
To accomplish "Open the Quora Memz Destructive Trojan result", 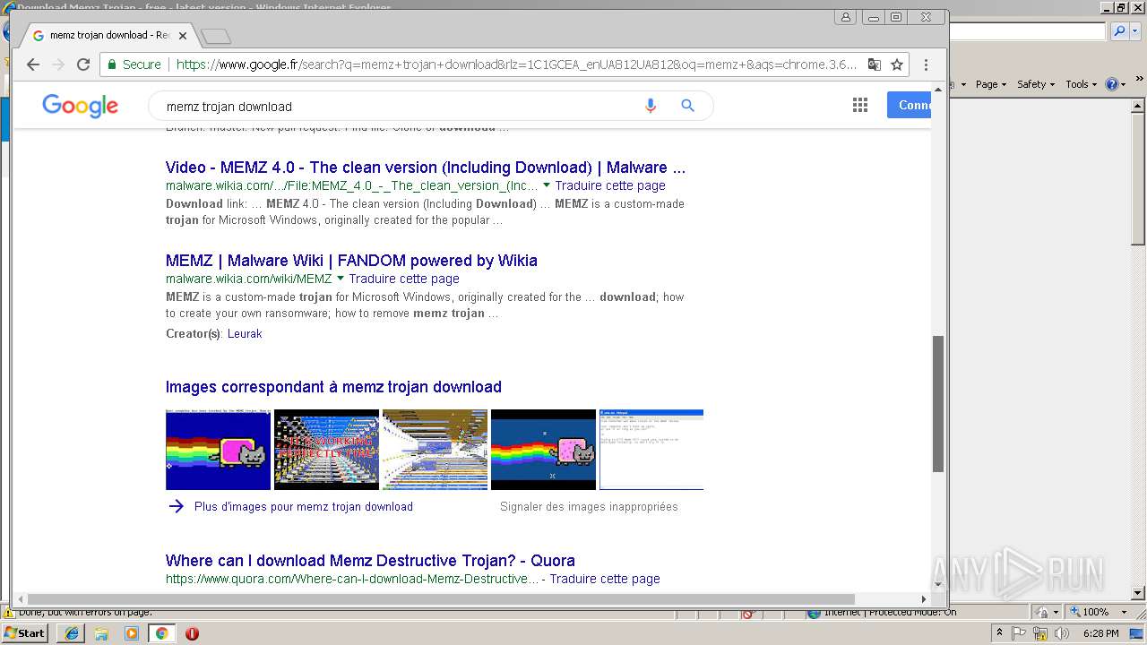I will tap(370, 561).
